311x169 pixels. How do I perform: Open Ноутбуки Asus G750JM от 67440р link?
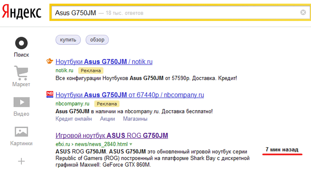coord(130,95)
